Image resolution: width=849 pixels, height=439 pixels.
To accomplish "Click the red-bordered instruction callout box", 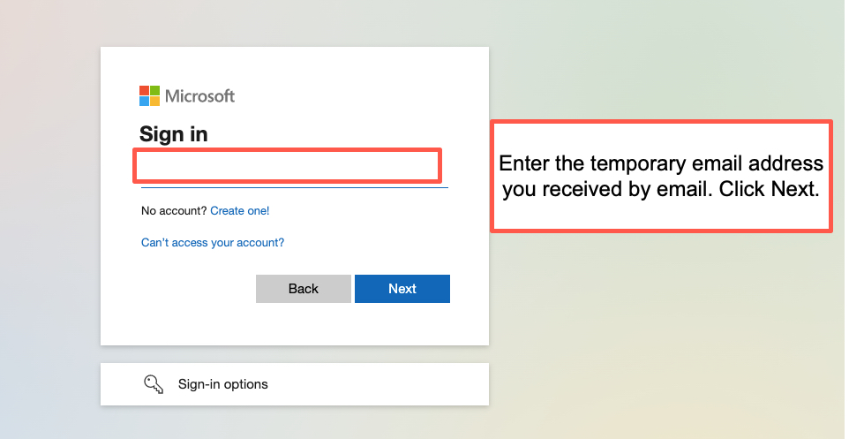I will (661, 177).
